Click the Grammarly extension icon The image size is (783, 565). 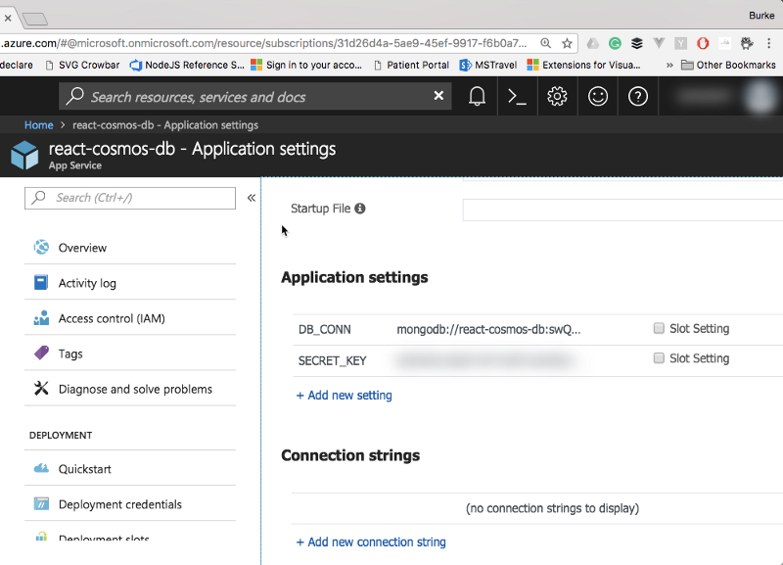(x=615, y=43)
